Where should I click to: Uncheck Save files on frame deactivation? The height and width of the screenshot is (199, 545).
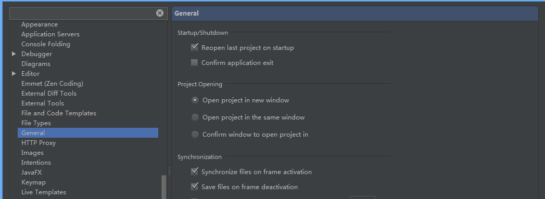[195, 187]
